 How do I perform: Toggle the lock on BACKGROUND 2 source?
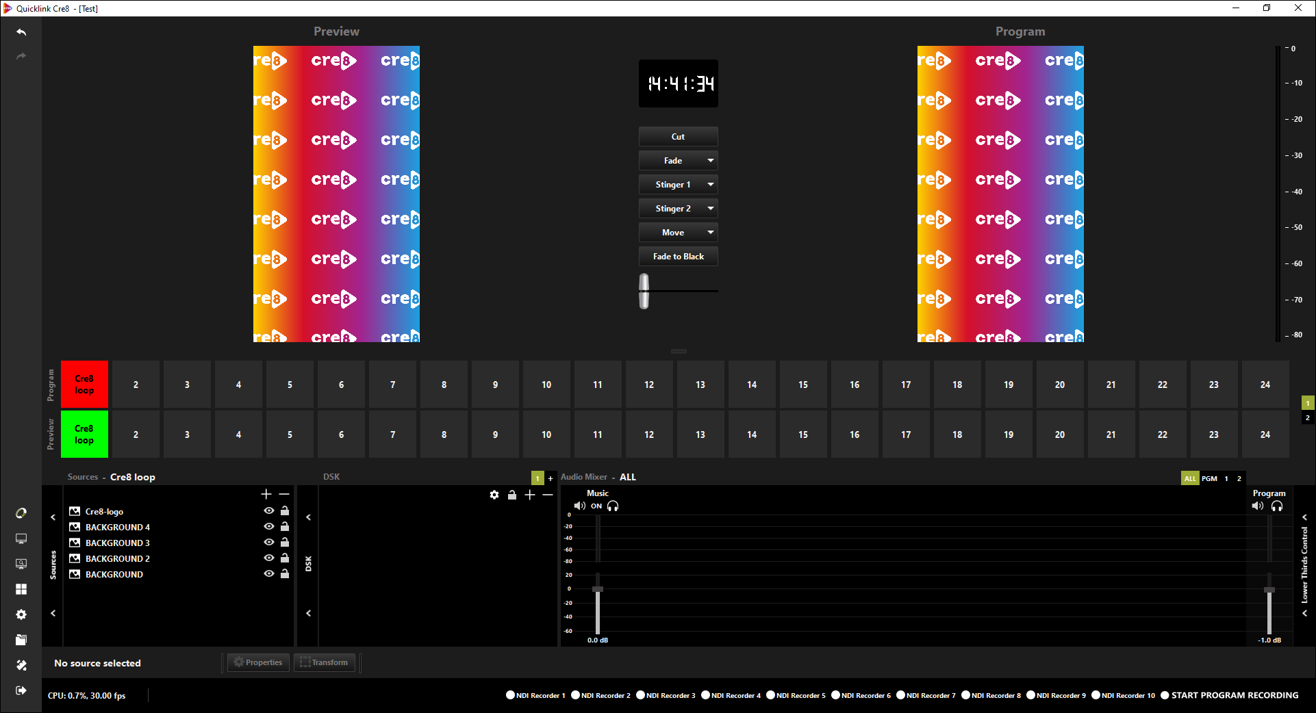pyautogui.click(x=285, y=558)
